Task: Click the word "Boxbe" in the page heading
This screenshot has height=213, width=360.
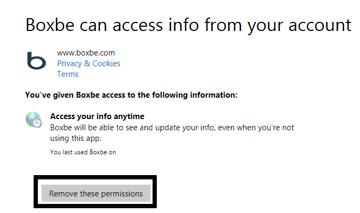Action: (50, 25)
